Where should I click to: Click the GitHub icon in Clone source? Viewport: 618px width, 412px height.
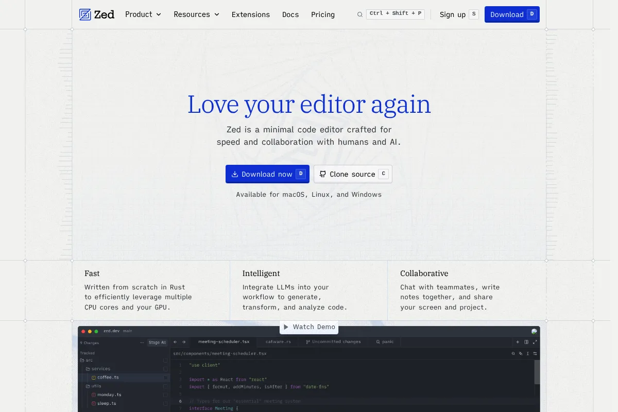323,174
